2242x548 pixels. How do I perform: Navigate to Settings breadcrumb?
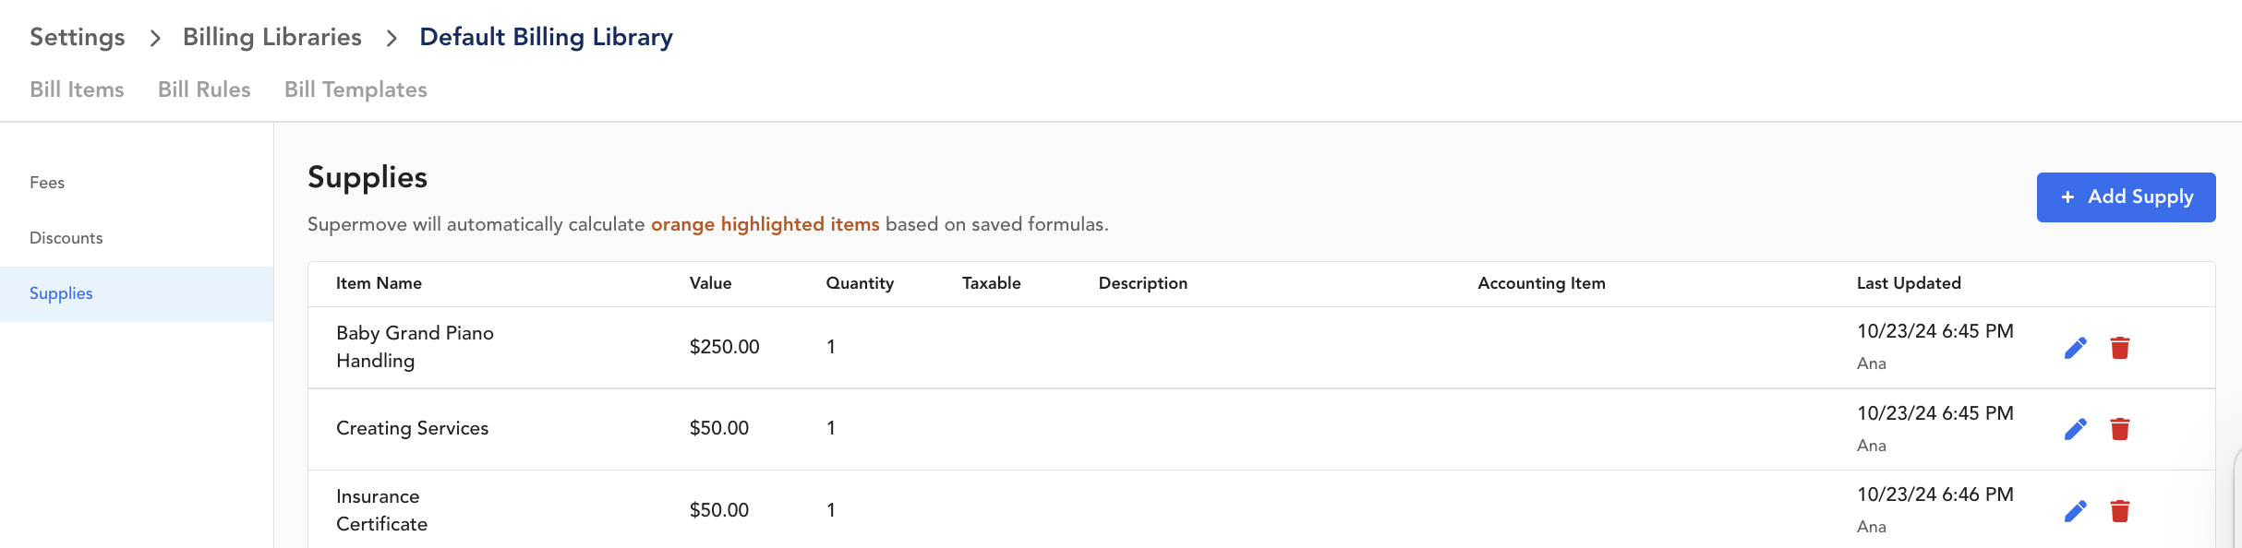pos(78,37)
